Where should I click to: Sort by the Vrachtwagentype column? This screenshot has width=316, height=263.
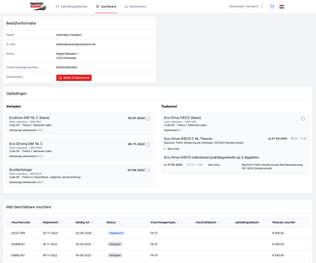click(x=164, y=222)
